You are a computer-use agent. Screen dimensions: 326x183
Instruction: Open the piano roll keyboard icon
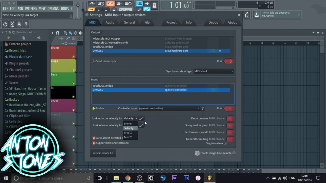(x=139, y=4)
